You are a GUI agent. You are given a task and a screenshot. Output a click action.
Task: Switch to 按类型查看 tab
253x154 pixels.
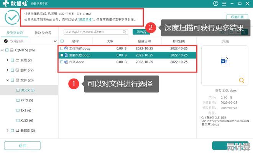pyautogui.click(x=15, y=33)
